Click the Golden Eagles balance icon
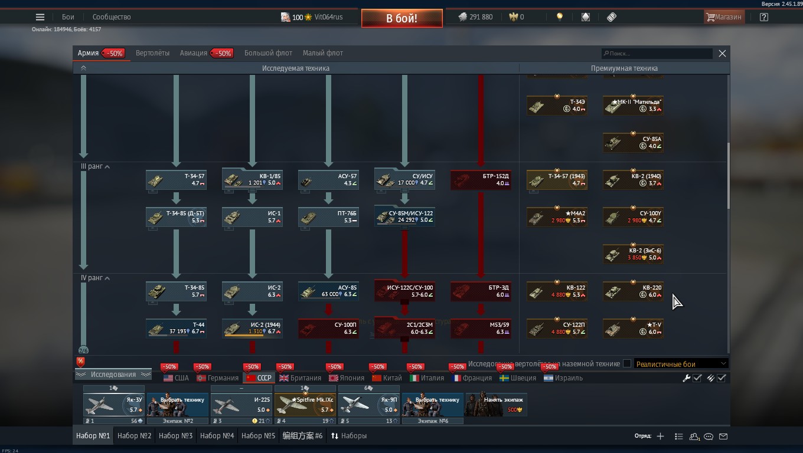803x453 pixels. coord(514,17)
